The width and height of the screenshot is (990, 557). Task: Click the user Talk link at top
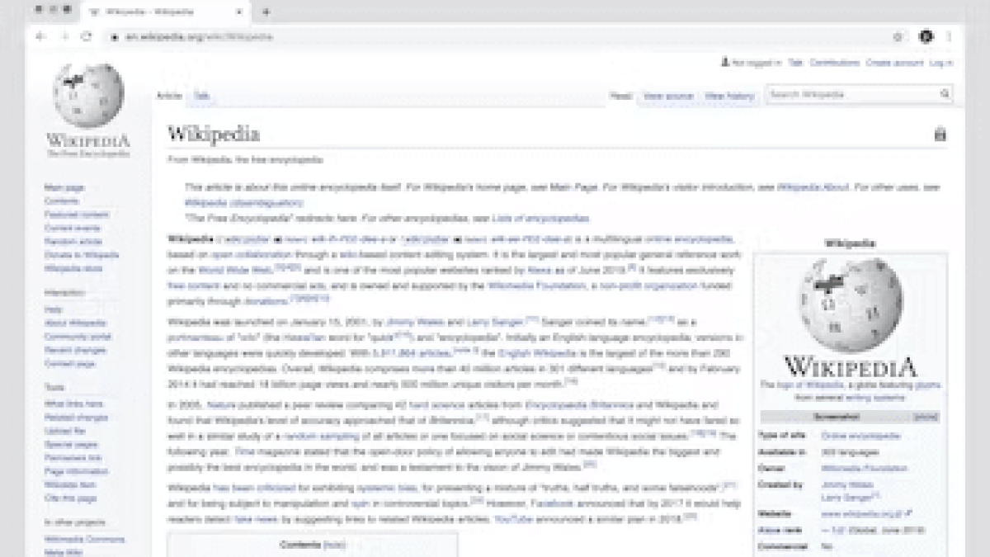[795, 63]
